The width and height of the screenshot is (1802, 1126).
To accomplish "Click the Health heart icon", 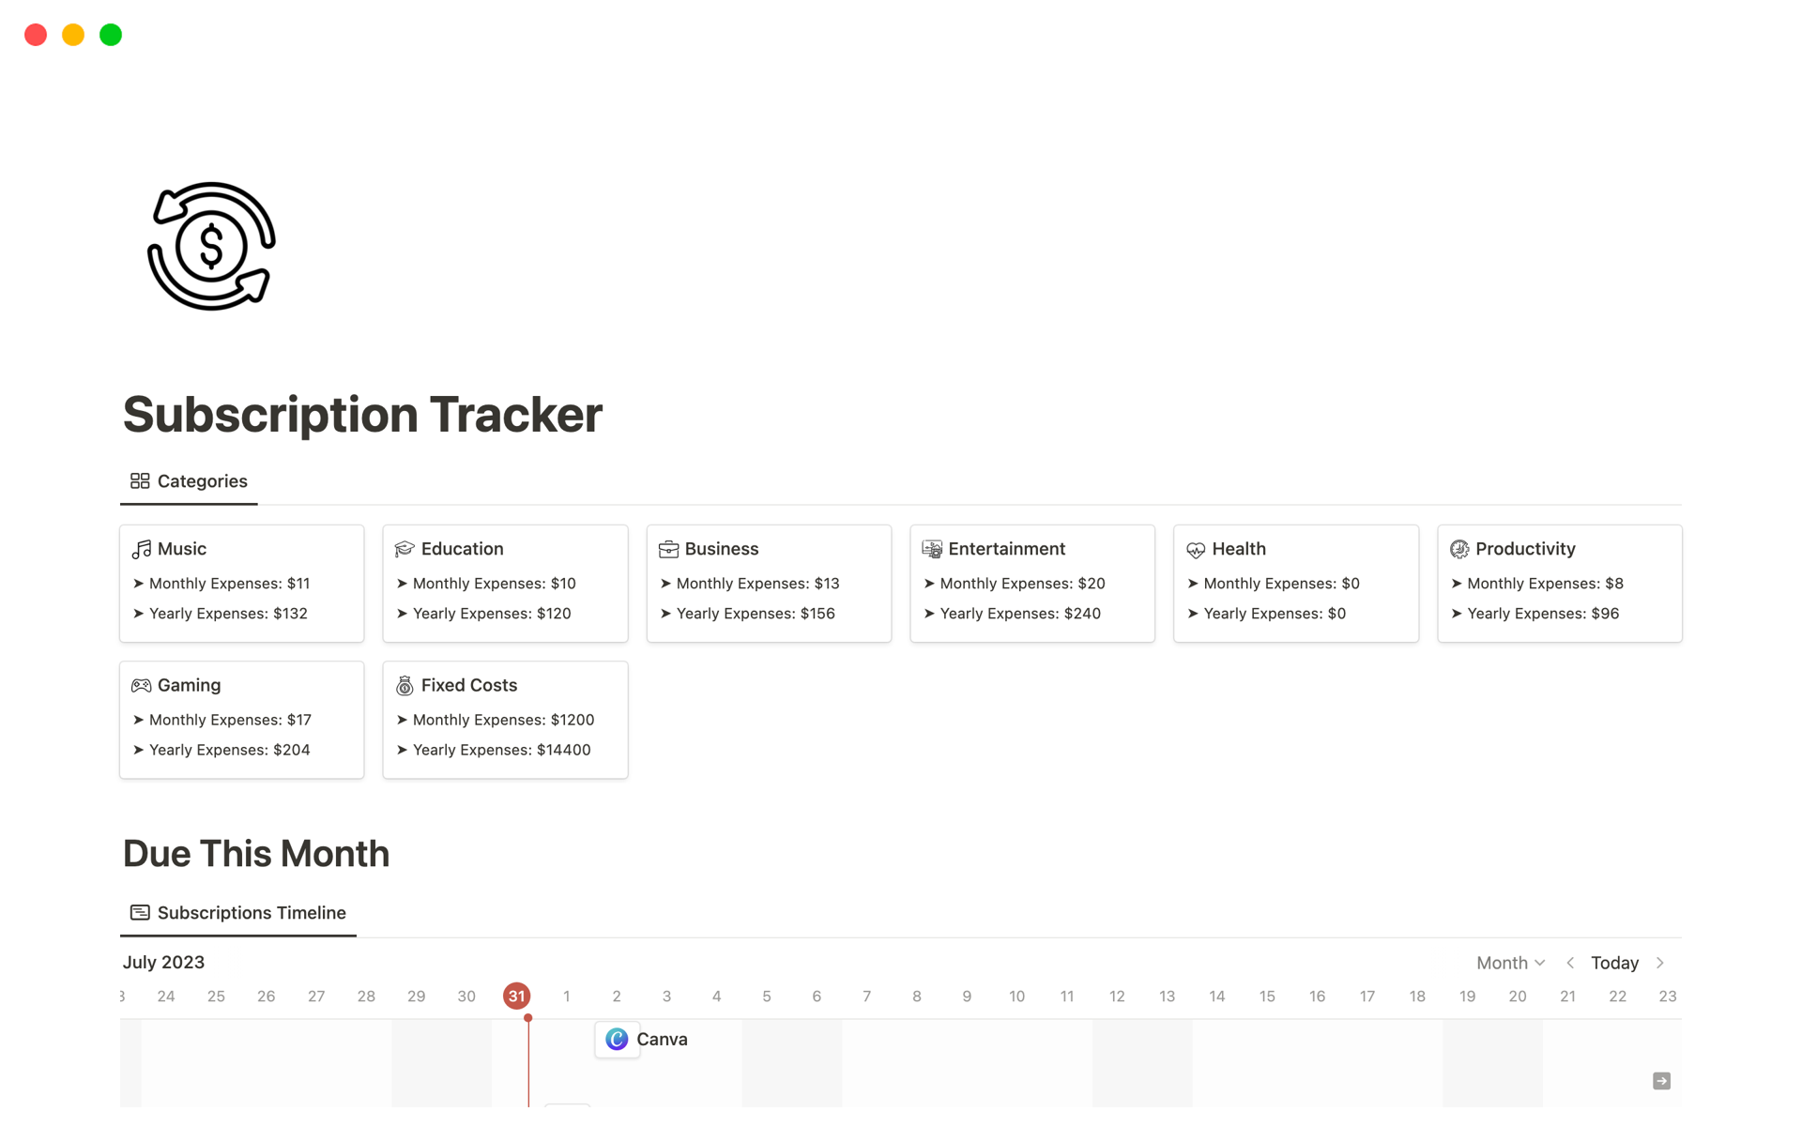I will click(x=1196, y=549).
